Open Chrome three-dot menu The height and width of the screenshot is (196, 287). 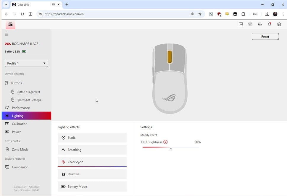(x=283, y=14)
